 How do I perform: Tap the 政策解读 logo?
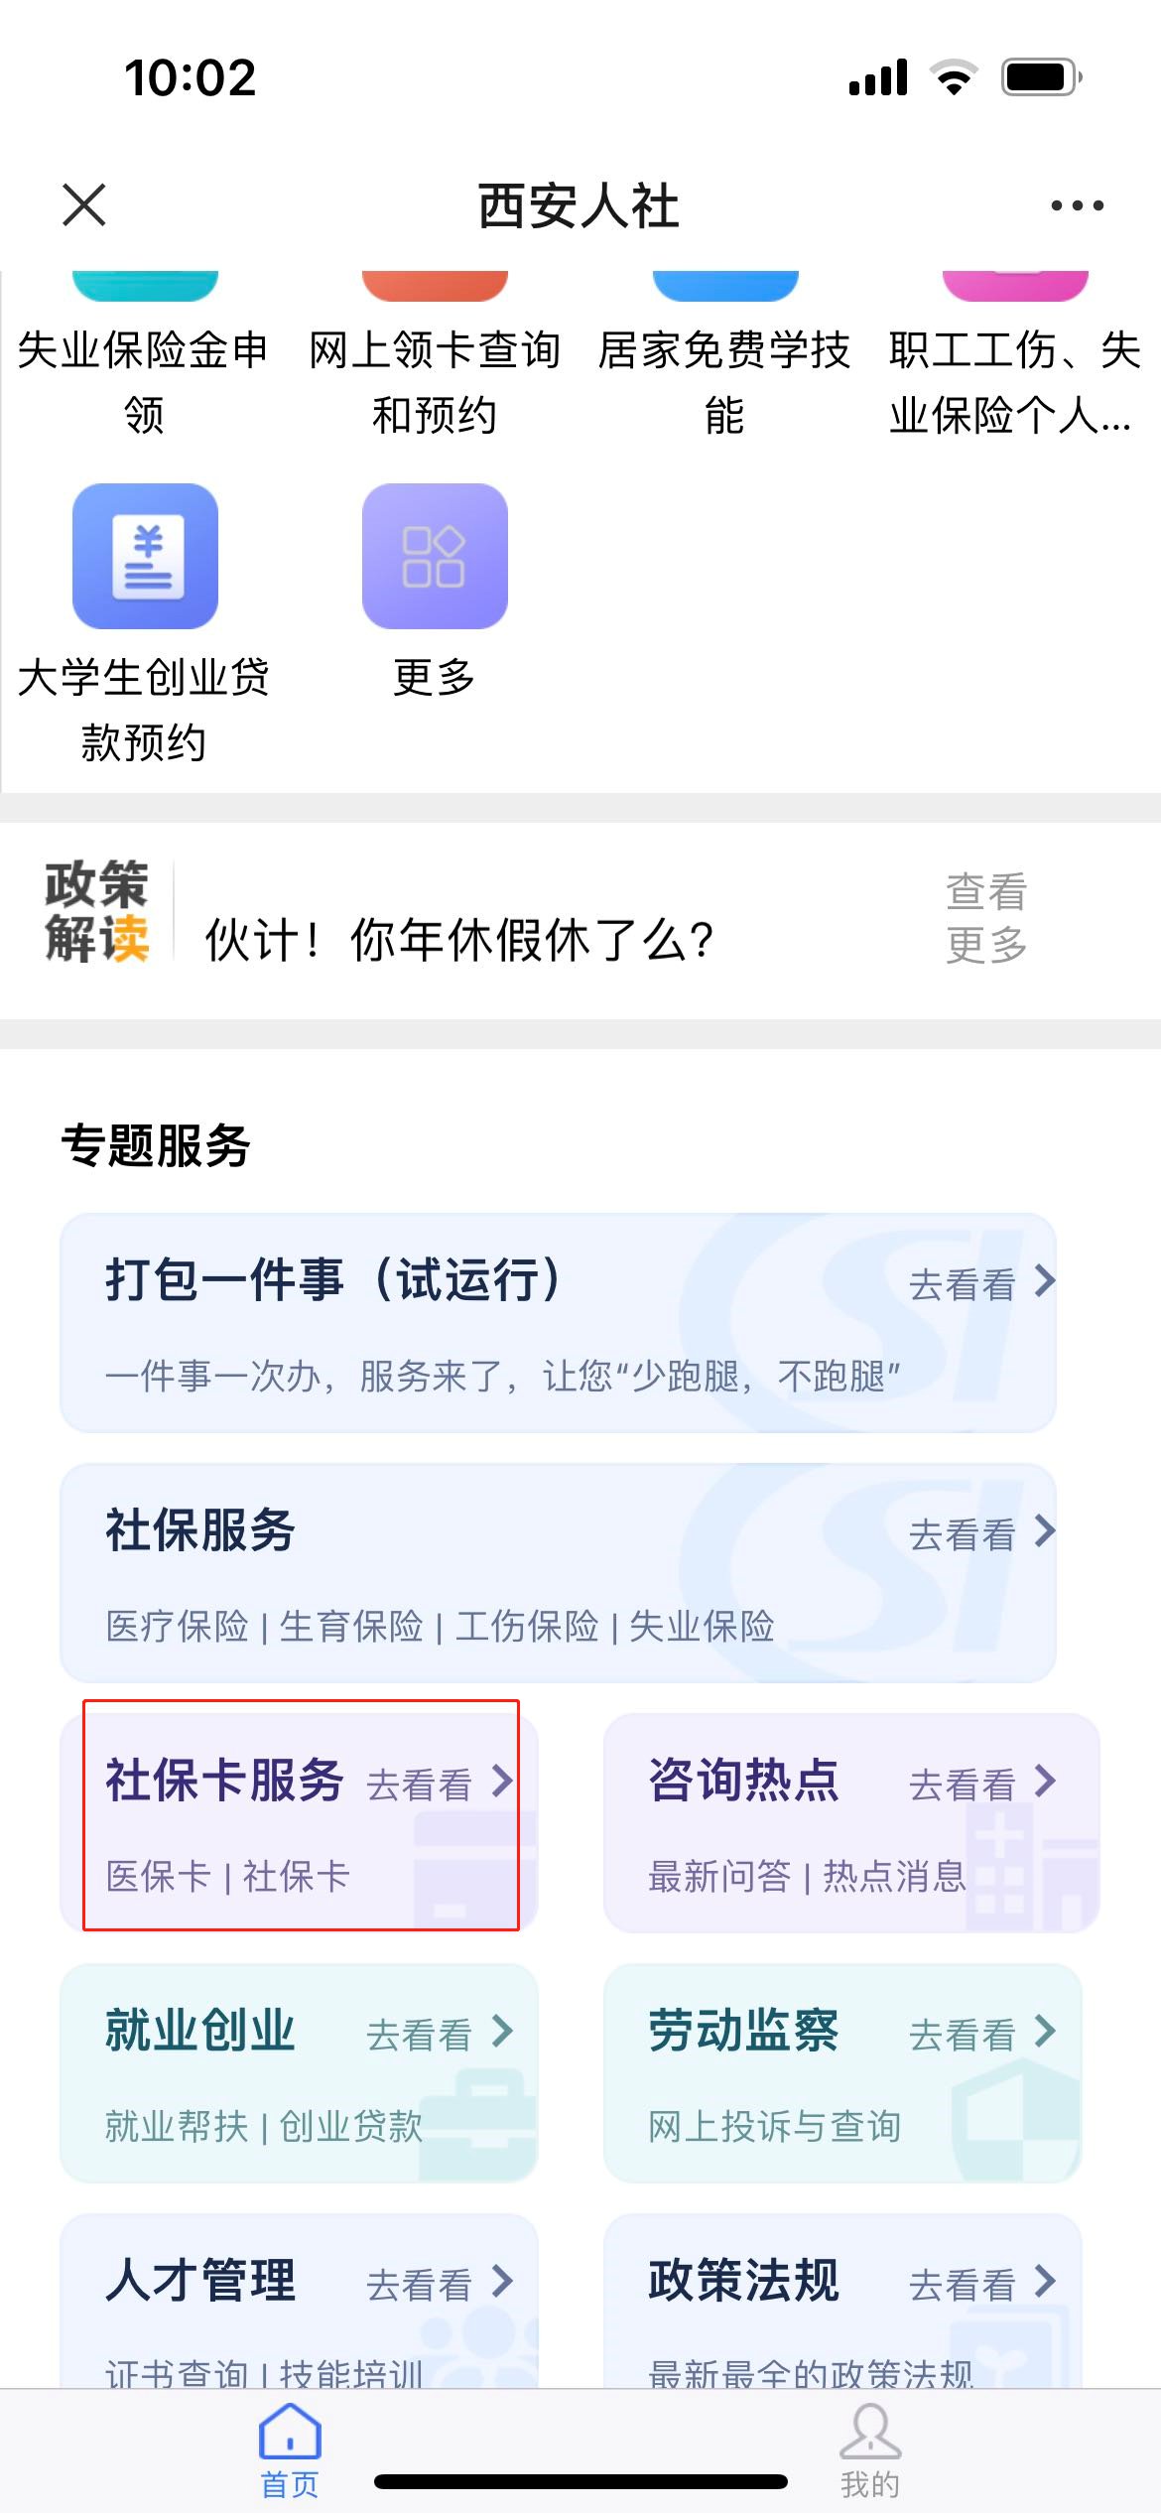(x=96, y=911)
